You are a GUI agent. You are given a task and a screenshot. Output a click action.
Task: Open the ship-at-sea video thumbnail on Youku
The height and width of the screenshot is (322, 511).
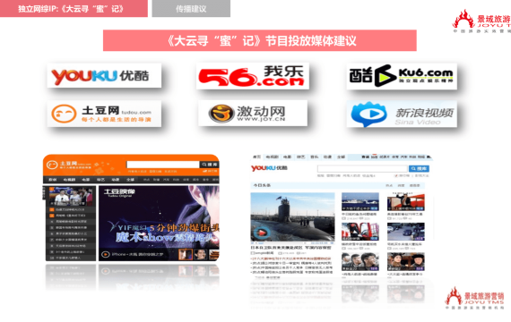(x=360, y=202)
